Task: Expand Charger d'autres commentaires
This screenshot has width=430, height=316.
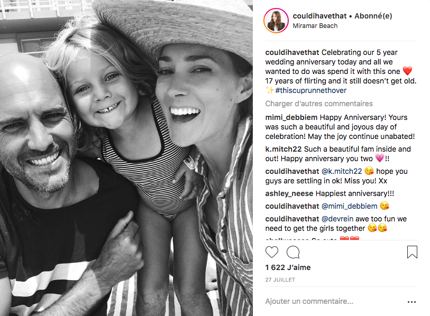Action: coord(319,104)
